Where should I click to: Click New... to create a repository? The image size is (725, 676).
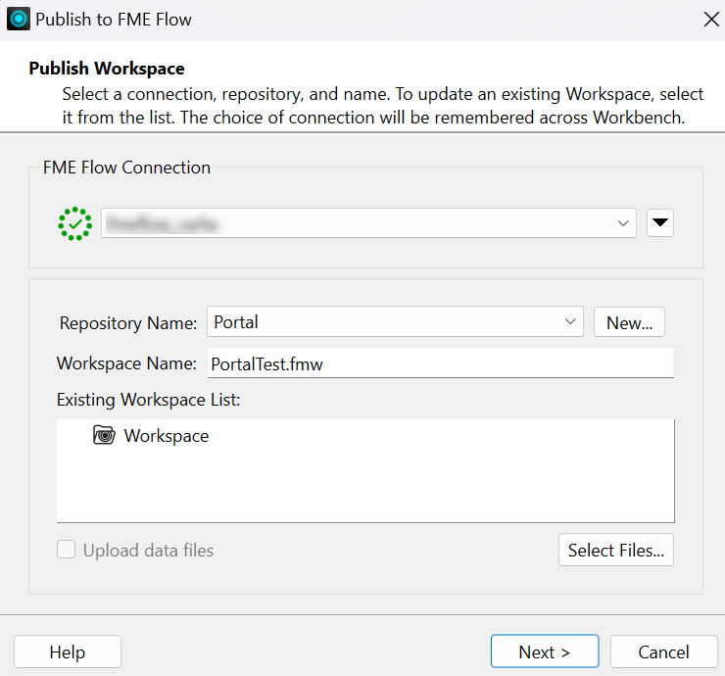[x=629, y=322]
